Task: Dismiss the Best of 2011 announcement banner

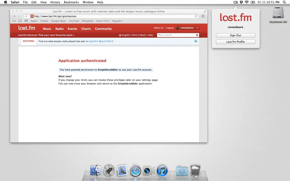Action: click(196, 41)
